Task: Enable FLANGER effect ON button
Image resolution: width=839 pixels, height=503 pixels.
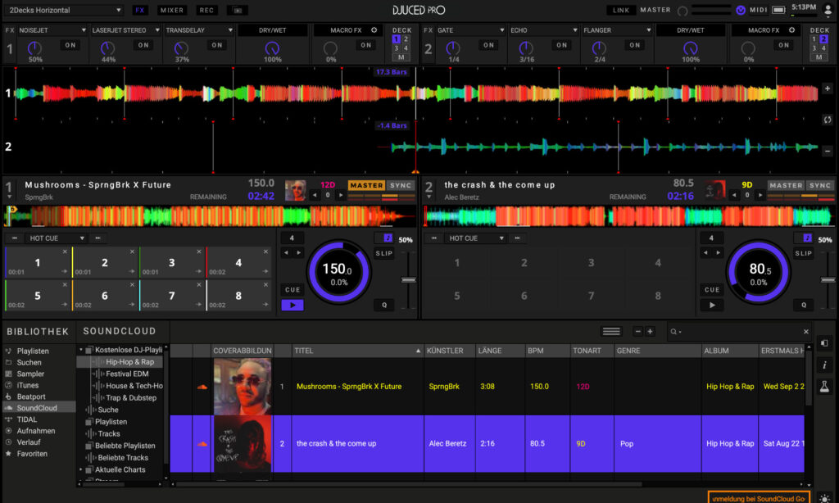Action: tap(635, 46)
